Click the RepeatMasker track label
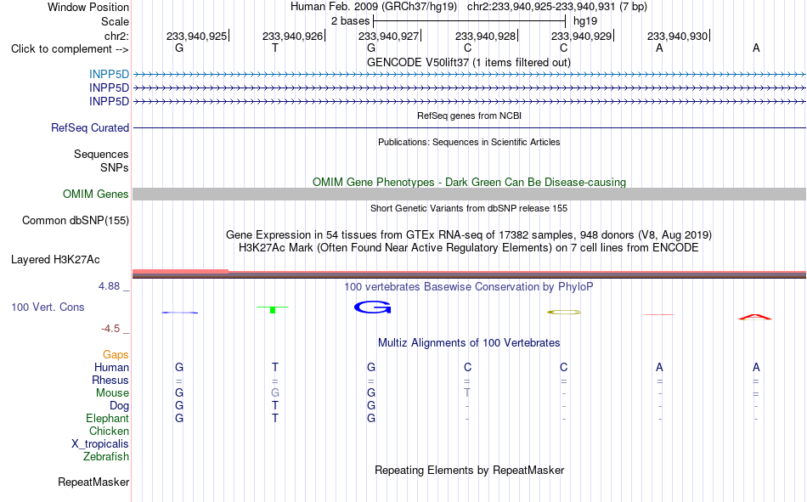This screenshot has height=502, width=807. [93, 482]
